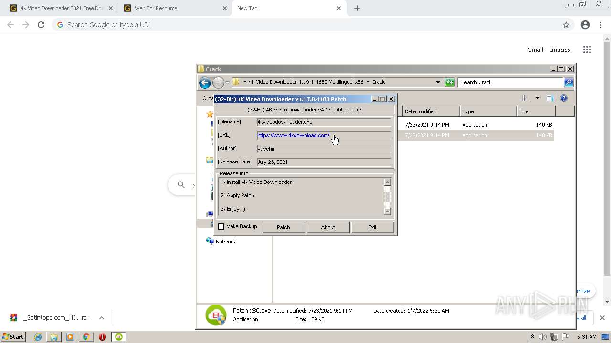
Task: Click the Search Crack input box
Action: tap(510, 82)
